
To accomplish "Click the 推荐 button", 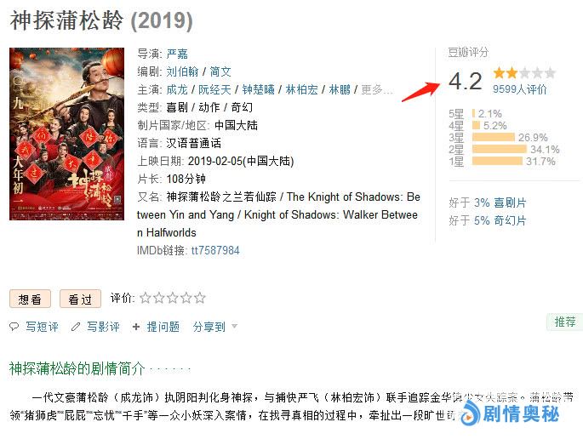I will (x=565, y=322).
